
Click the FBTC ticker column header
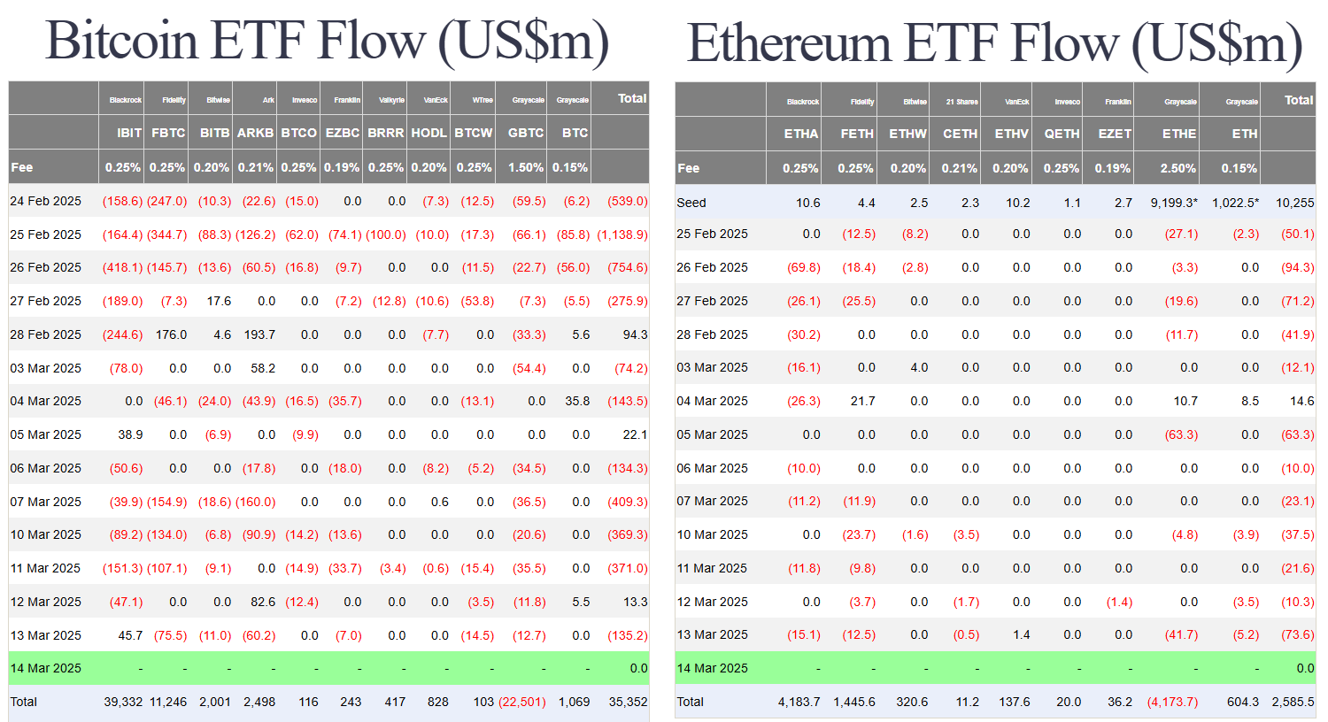point(168,133)
